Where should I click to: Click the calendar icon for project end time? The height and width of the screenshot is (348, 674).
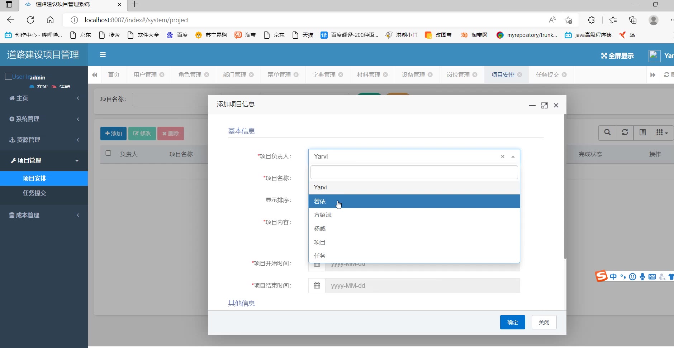pyautogui.click(x=317, y=286)
